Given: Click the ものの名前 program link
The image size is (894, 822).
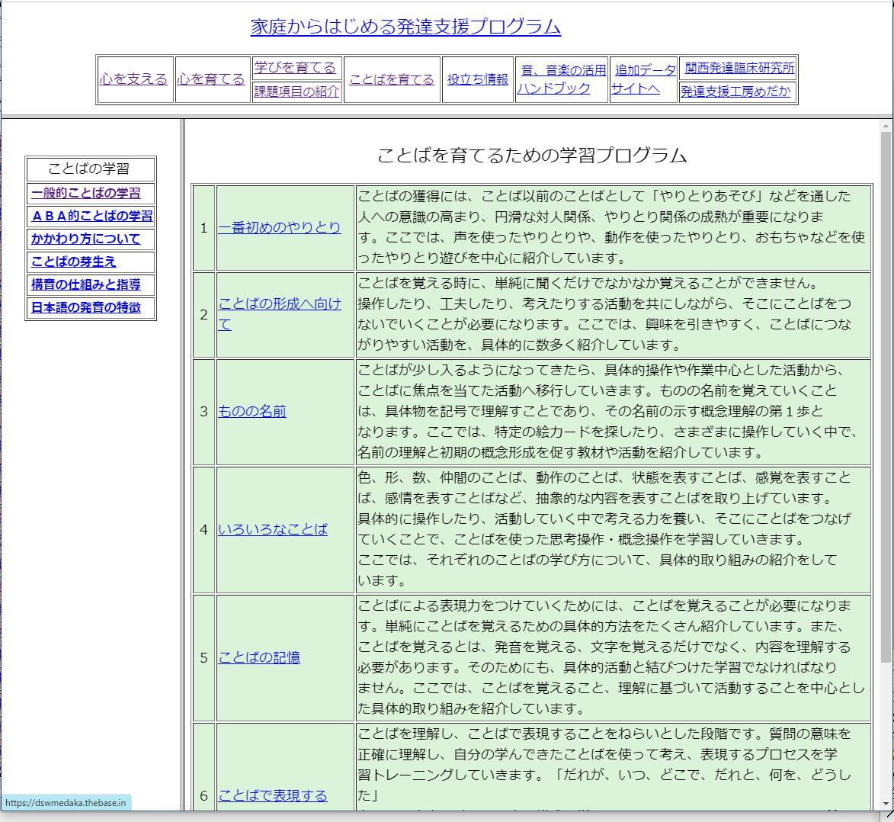Looking at the screenshot, I should tap(252, 411).
